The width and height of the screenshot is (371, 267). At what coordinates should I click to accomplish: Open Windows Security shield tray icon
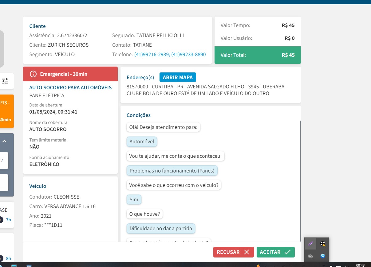click(322, 244)
